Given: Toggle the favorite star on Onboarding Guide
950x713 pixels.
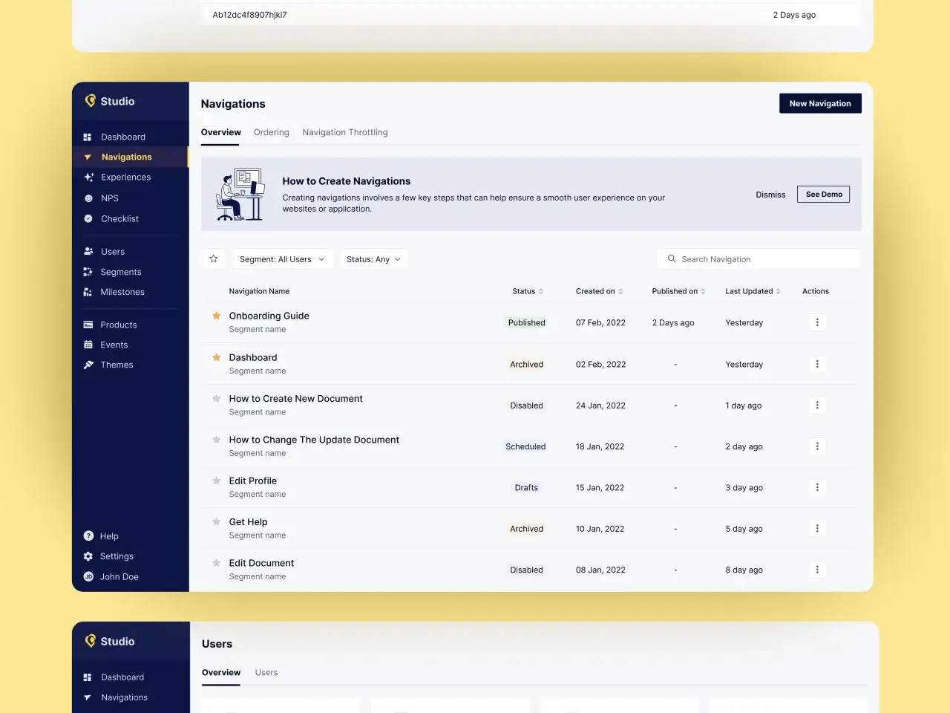Looking at the screenshot, I should click(215, 315).
